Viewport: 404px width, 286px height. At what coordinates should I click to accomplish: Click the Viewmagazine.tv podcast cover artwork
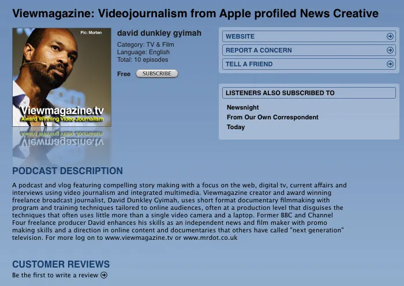(62, 77)
